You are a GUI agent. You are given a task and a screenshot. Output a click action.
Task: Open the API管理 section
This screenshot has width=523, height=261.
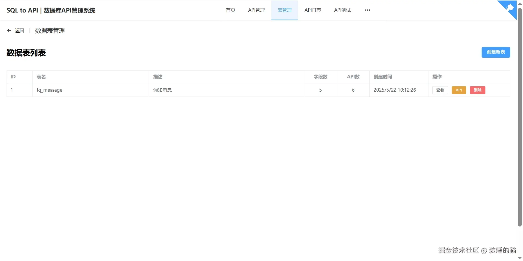(x=256, y=10)
